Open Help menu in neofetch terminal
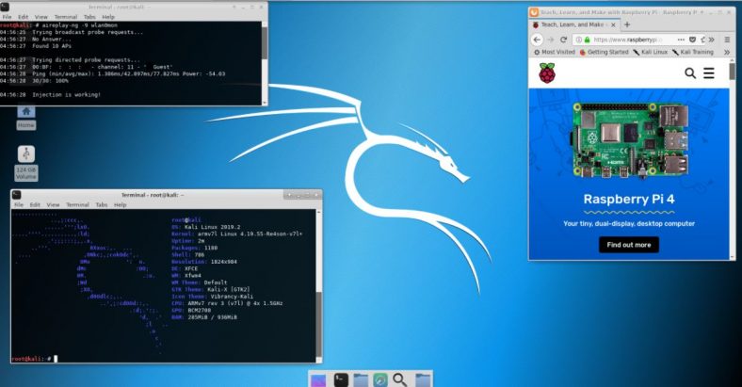The height and width of the screenshot is (387, 742). (x=121, y=205)
